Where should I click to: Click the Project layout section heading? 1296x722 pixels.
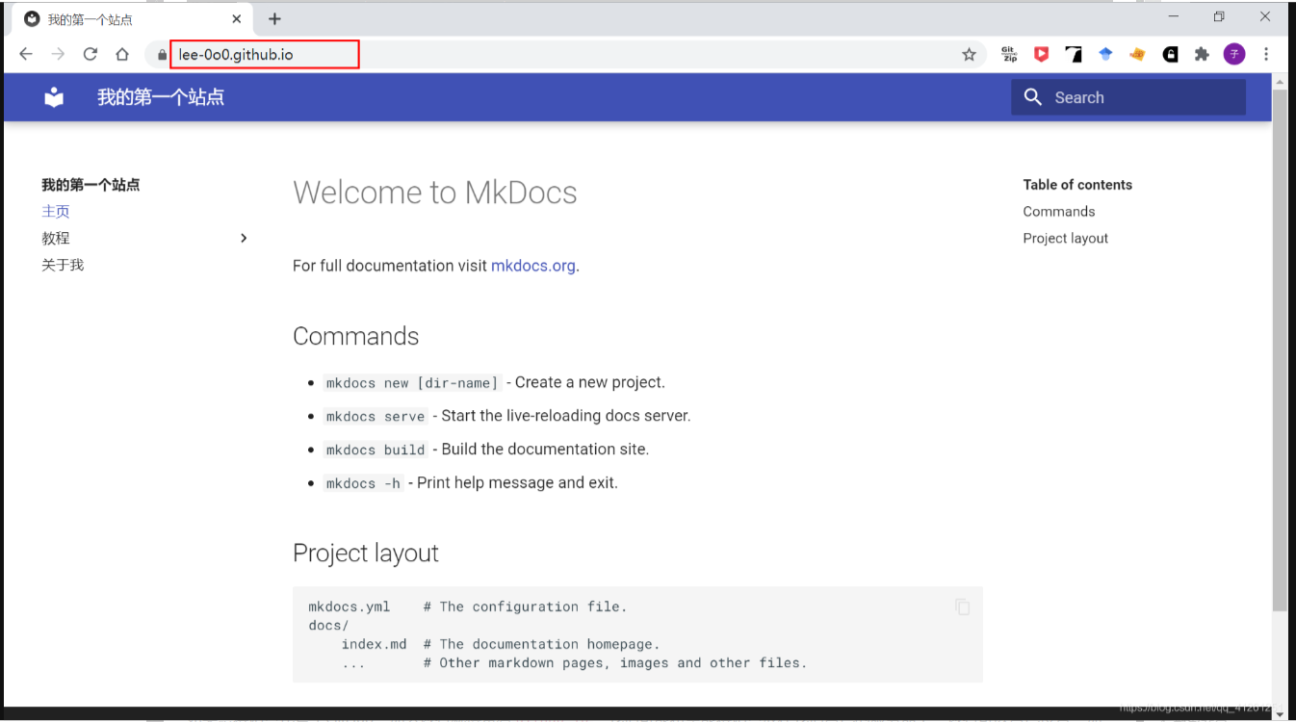366,554
